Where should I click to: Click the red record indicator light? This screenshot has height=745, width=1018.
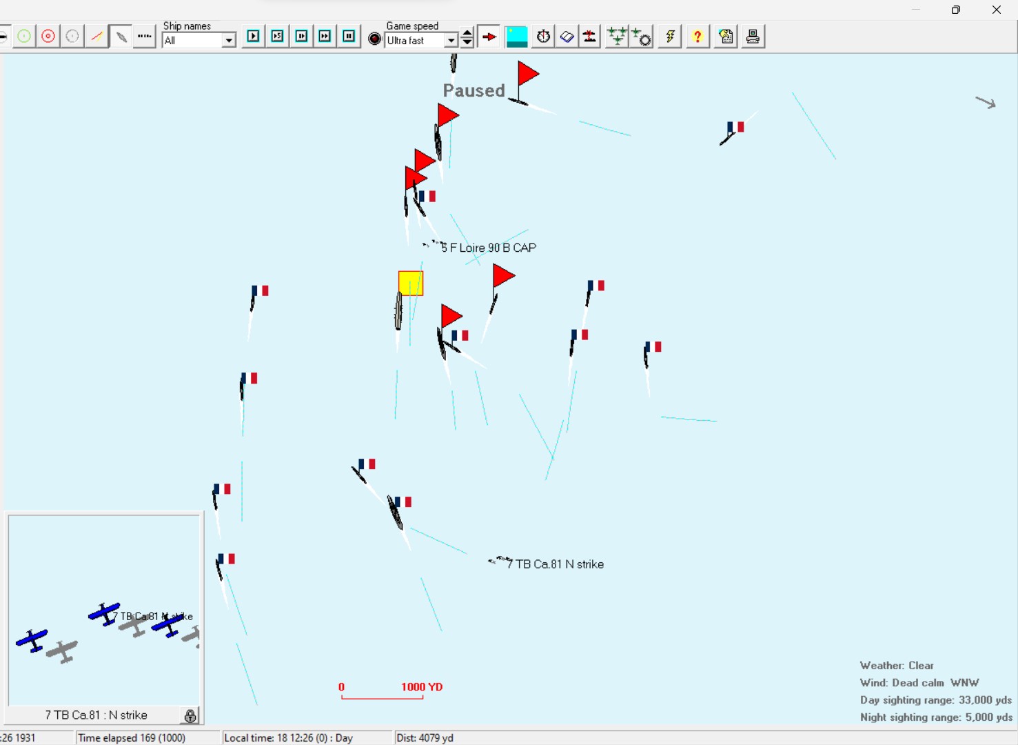pos(375,39)
